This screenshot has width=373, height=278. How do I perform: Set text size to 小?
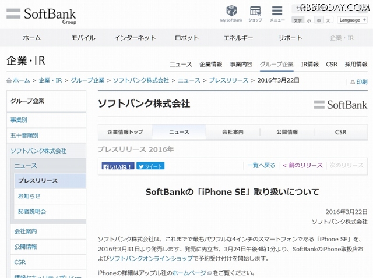pos(309,20)
